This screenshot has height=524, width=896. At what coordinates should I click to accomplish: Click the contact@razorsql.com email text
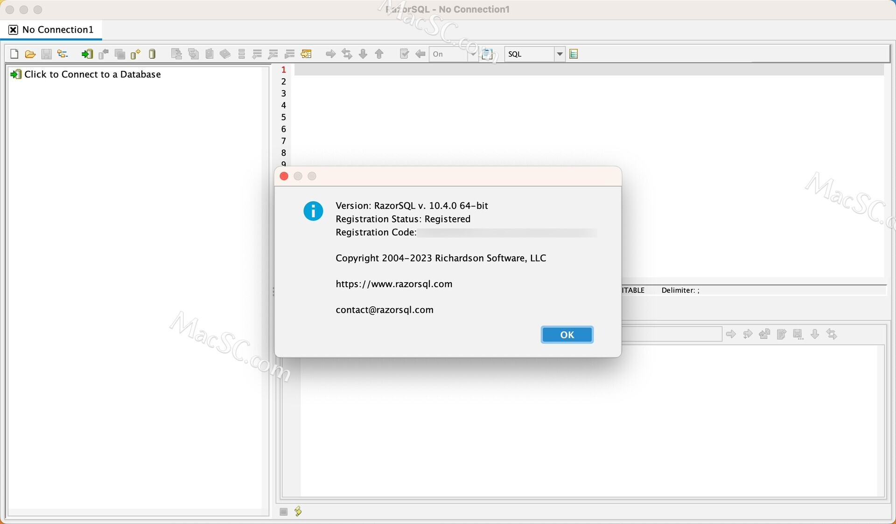[x=385, y=310]
